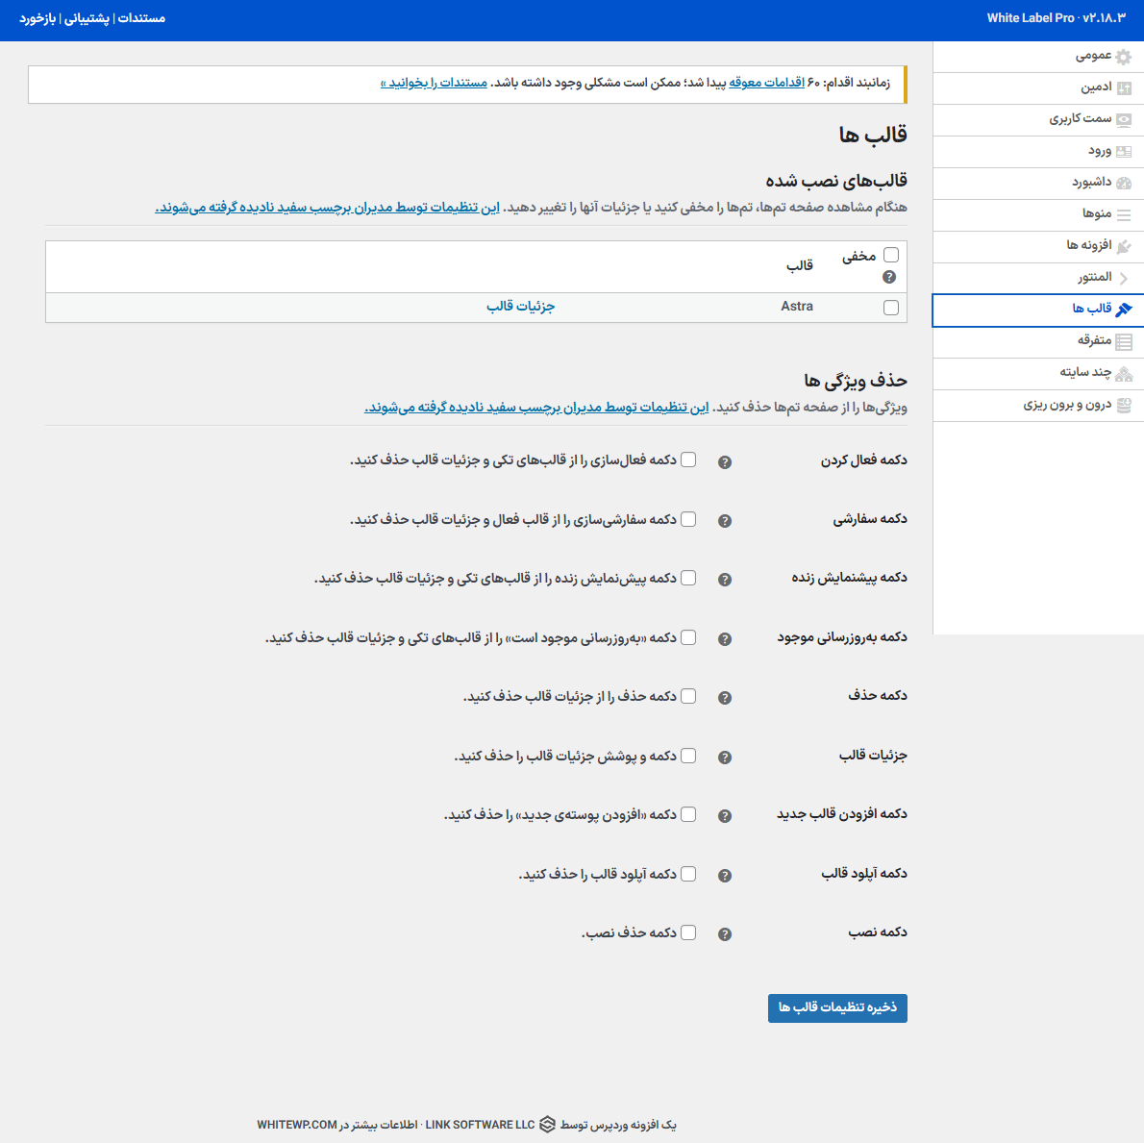1144x1143 pixels.
Task: Open the جزئیات قالب link for Astra
Action: tap(520, 307)
